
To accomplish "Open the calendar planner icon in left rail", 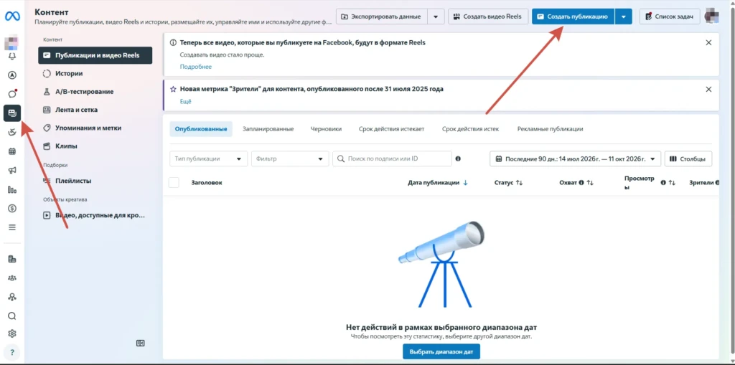I will pyautogui.click(x=12, y=151).
